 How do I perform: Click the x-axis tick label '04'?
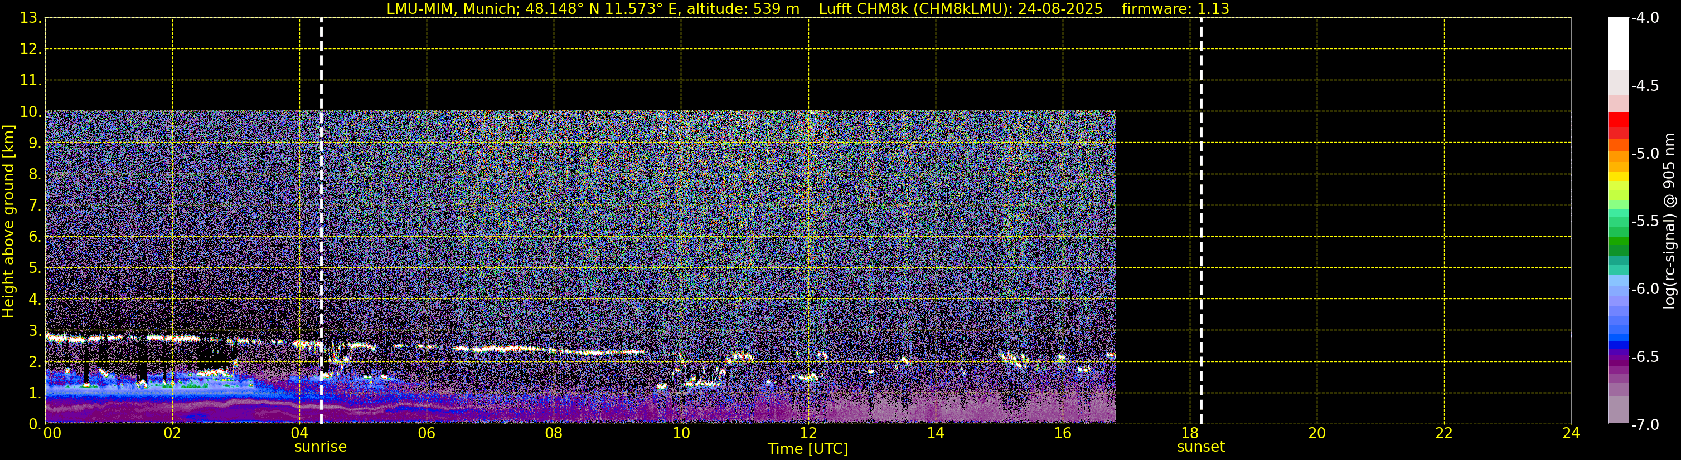299,433
